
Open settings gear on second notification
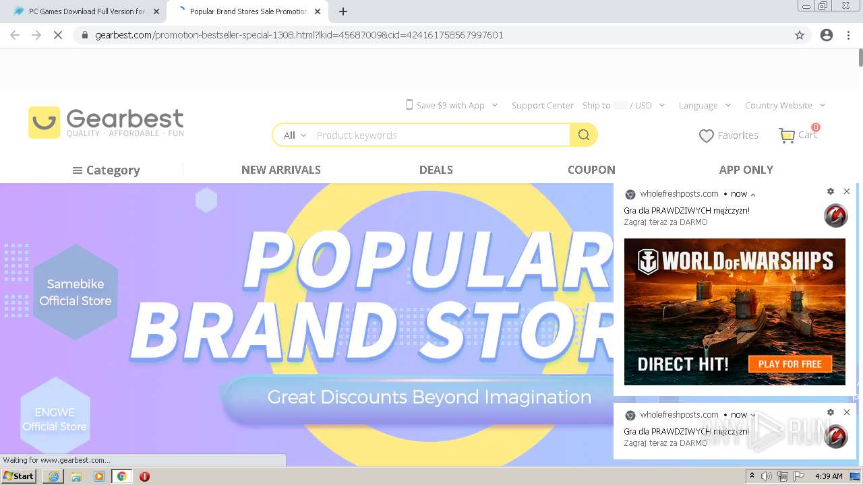tap(831, 412)
